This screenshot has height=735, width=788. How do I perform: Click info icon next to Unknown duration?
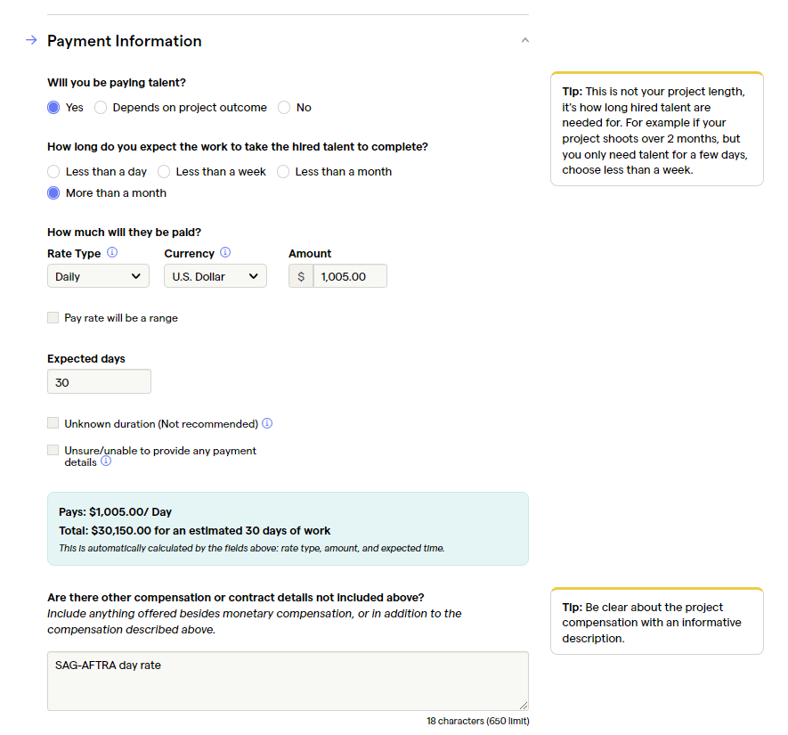[267, 423]
